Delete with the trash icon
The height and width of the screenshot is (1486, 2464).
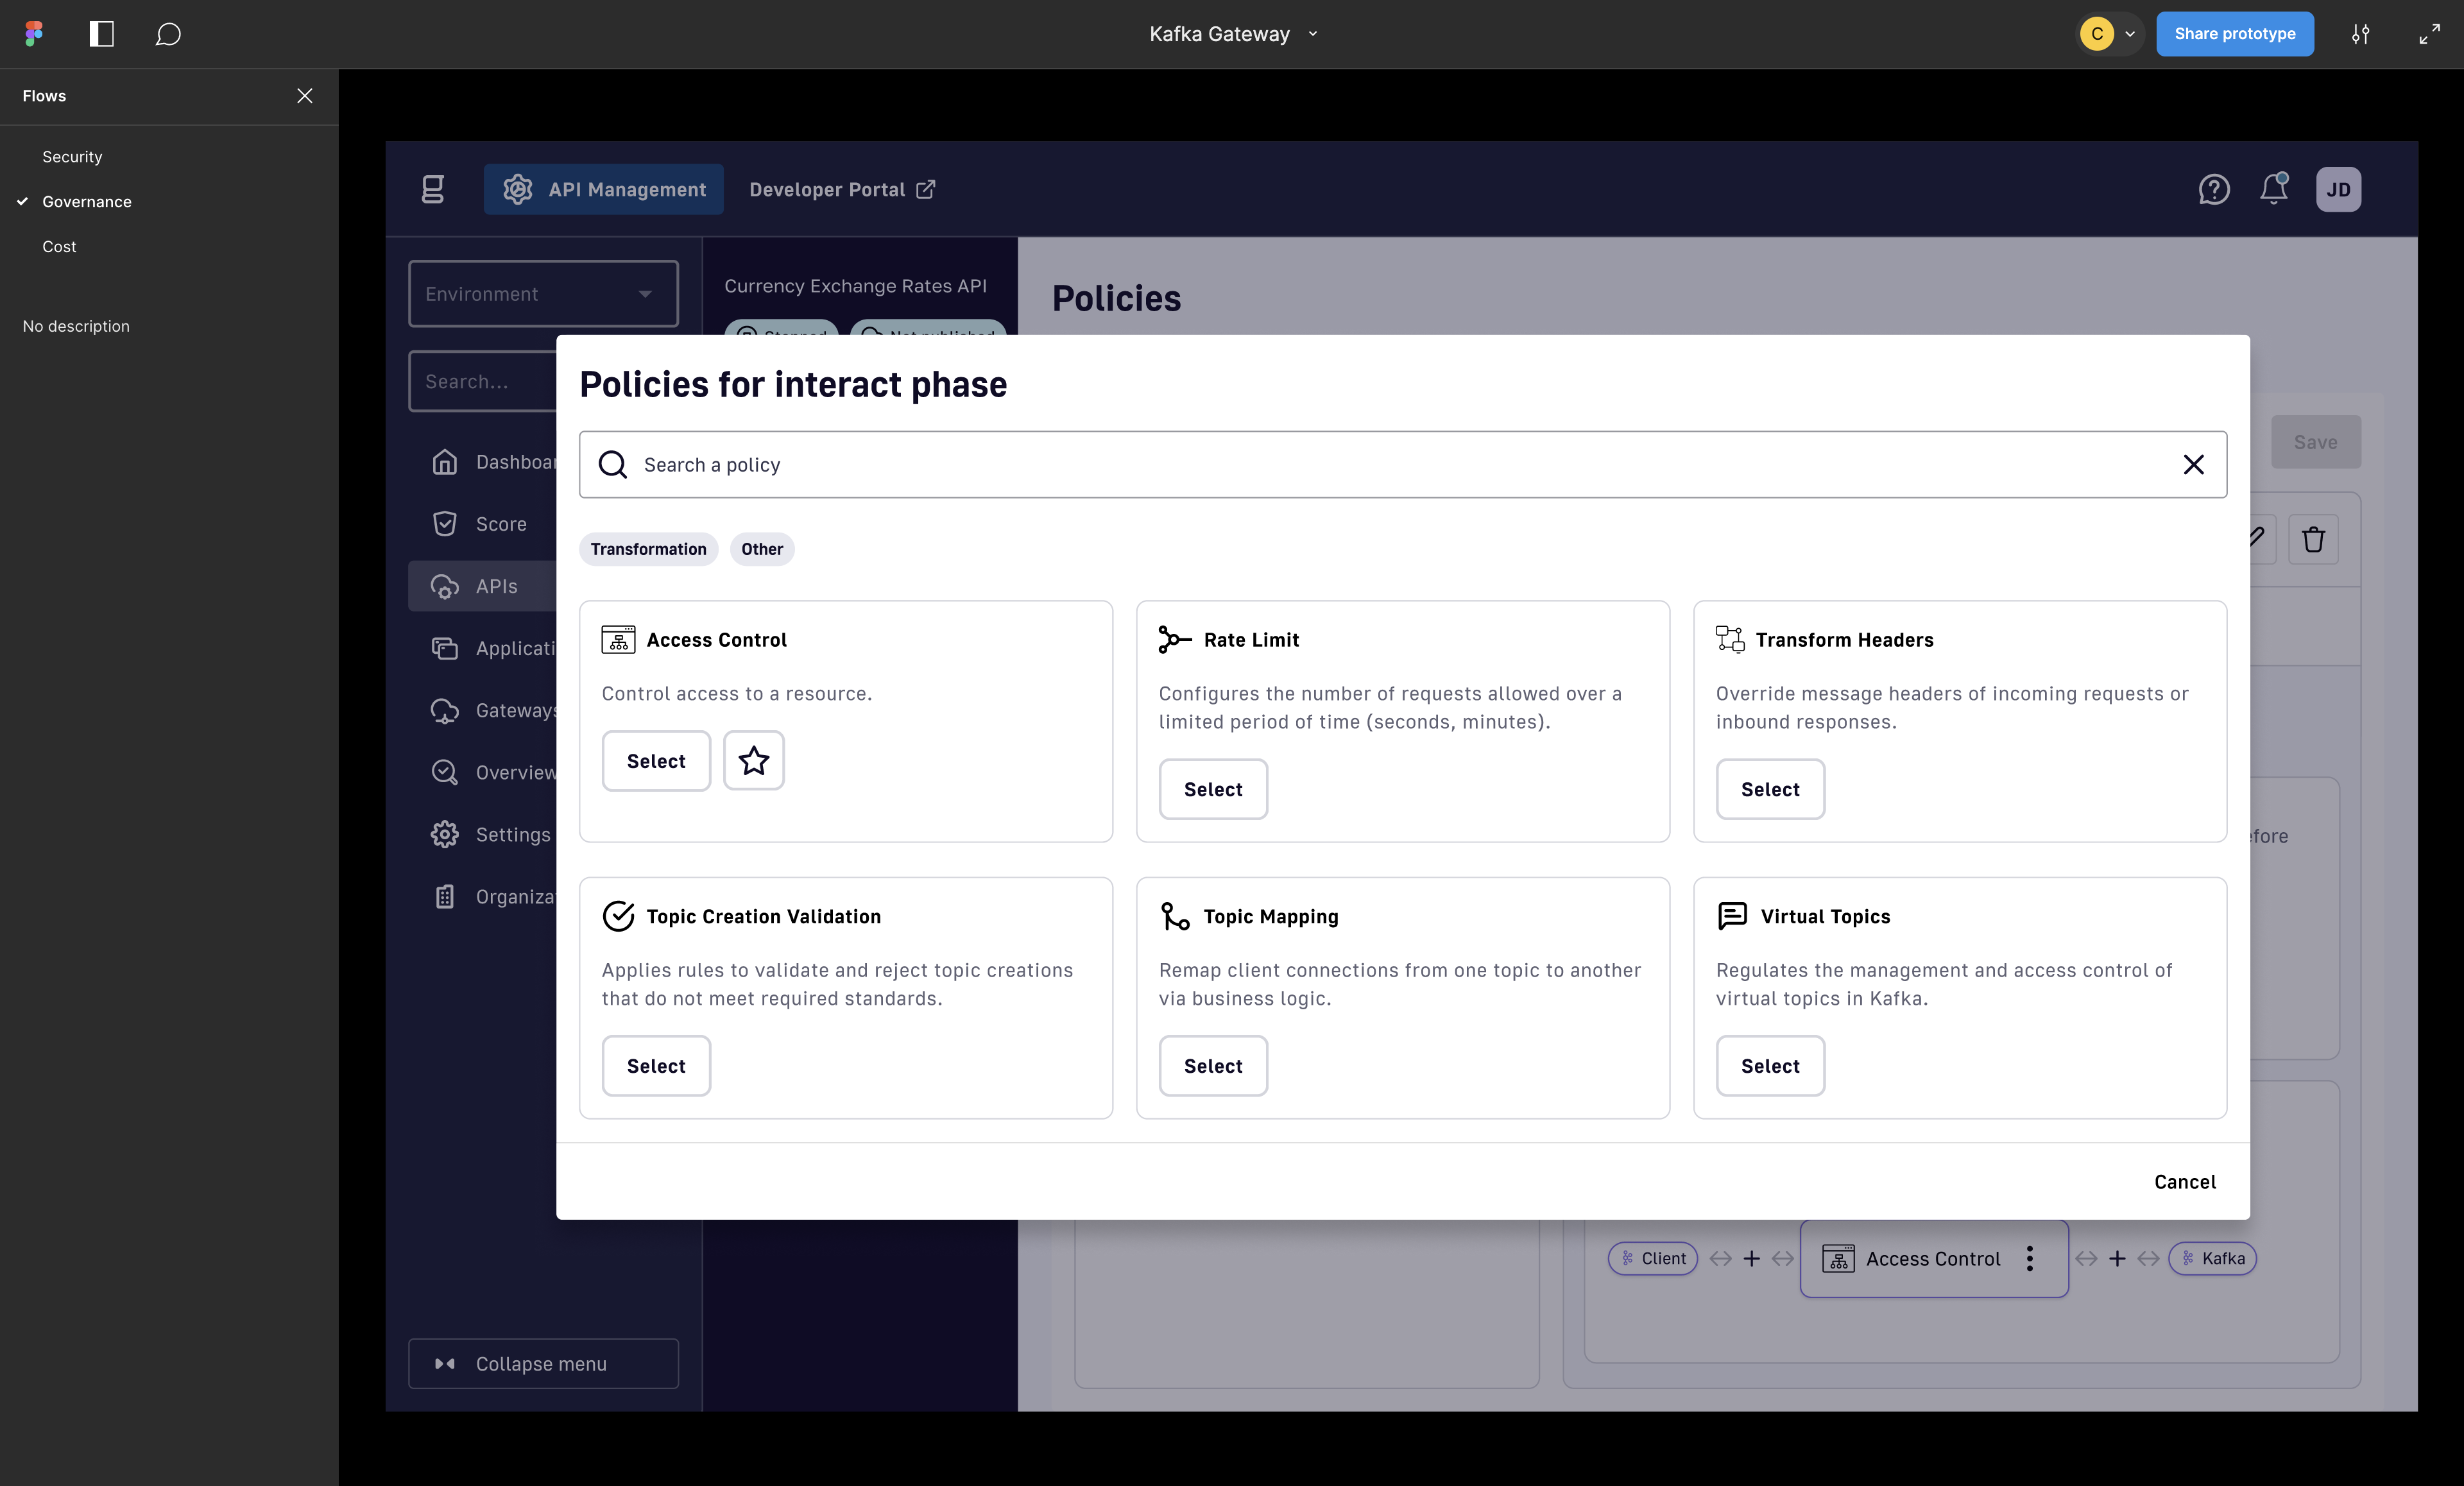(x=2313, y=540)
